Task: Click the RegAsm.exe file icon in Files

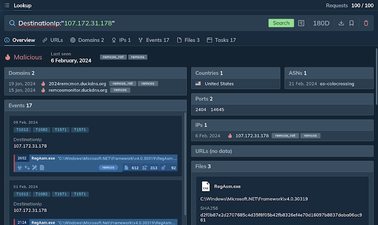Action: tap(206, 186)
